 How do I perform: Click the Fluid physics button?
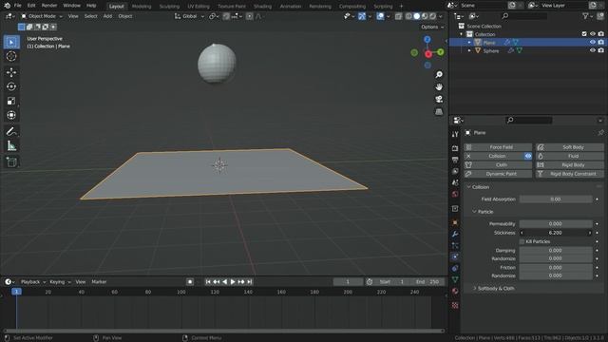(x=570, y=156)
